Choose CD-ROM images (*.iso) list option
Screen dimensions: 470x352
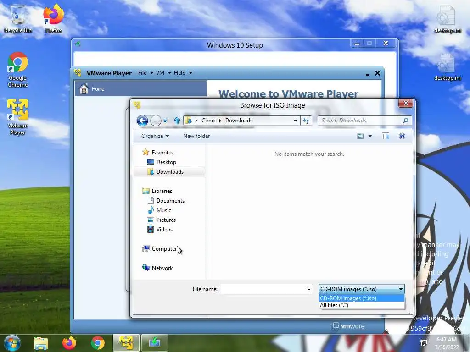362,298
